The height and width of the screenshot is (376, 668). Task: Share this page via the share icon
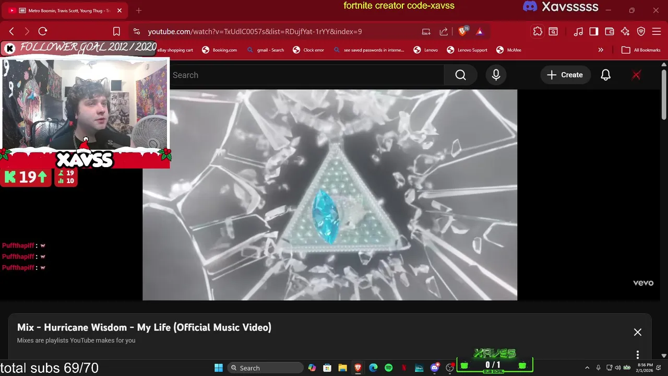point(444,31)
